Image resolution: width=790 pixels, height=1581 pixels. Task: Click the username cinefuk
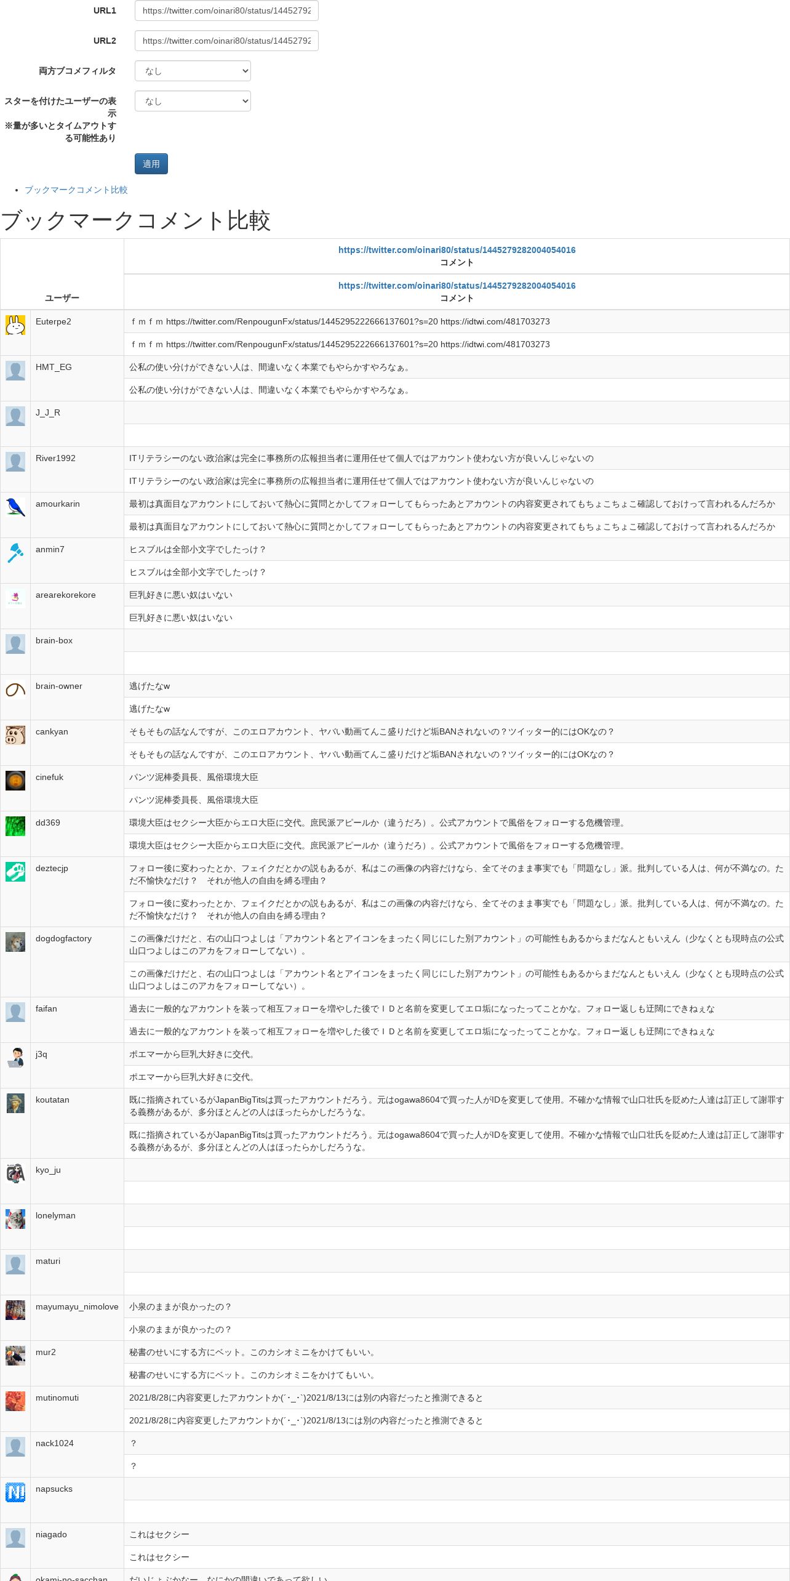49,777
